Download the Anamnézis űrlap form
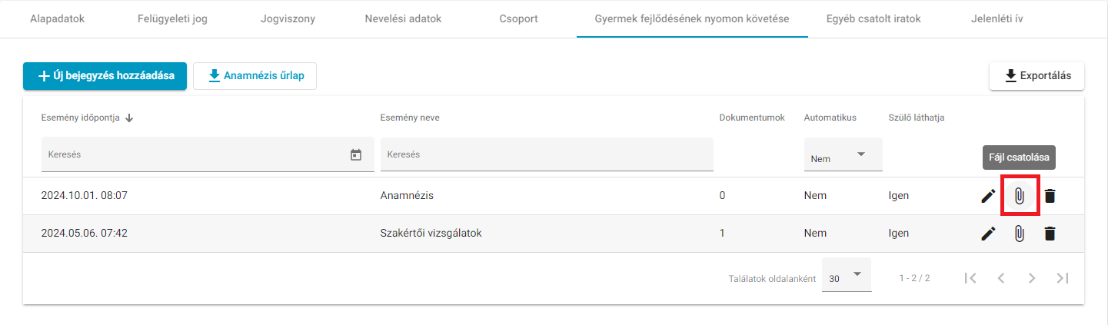1108x325 pixels. (255, 76)
